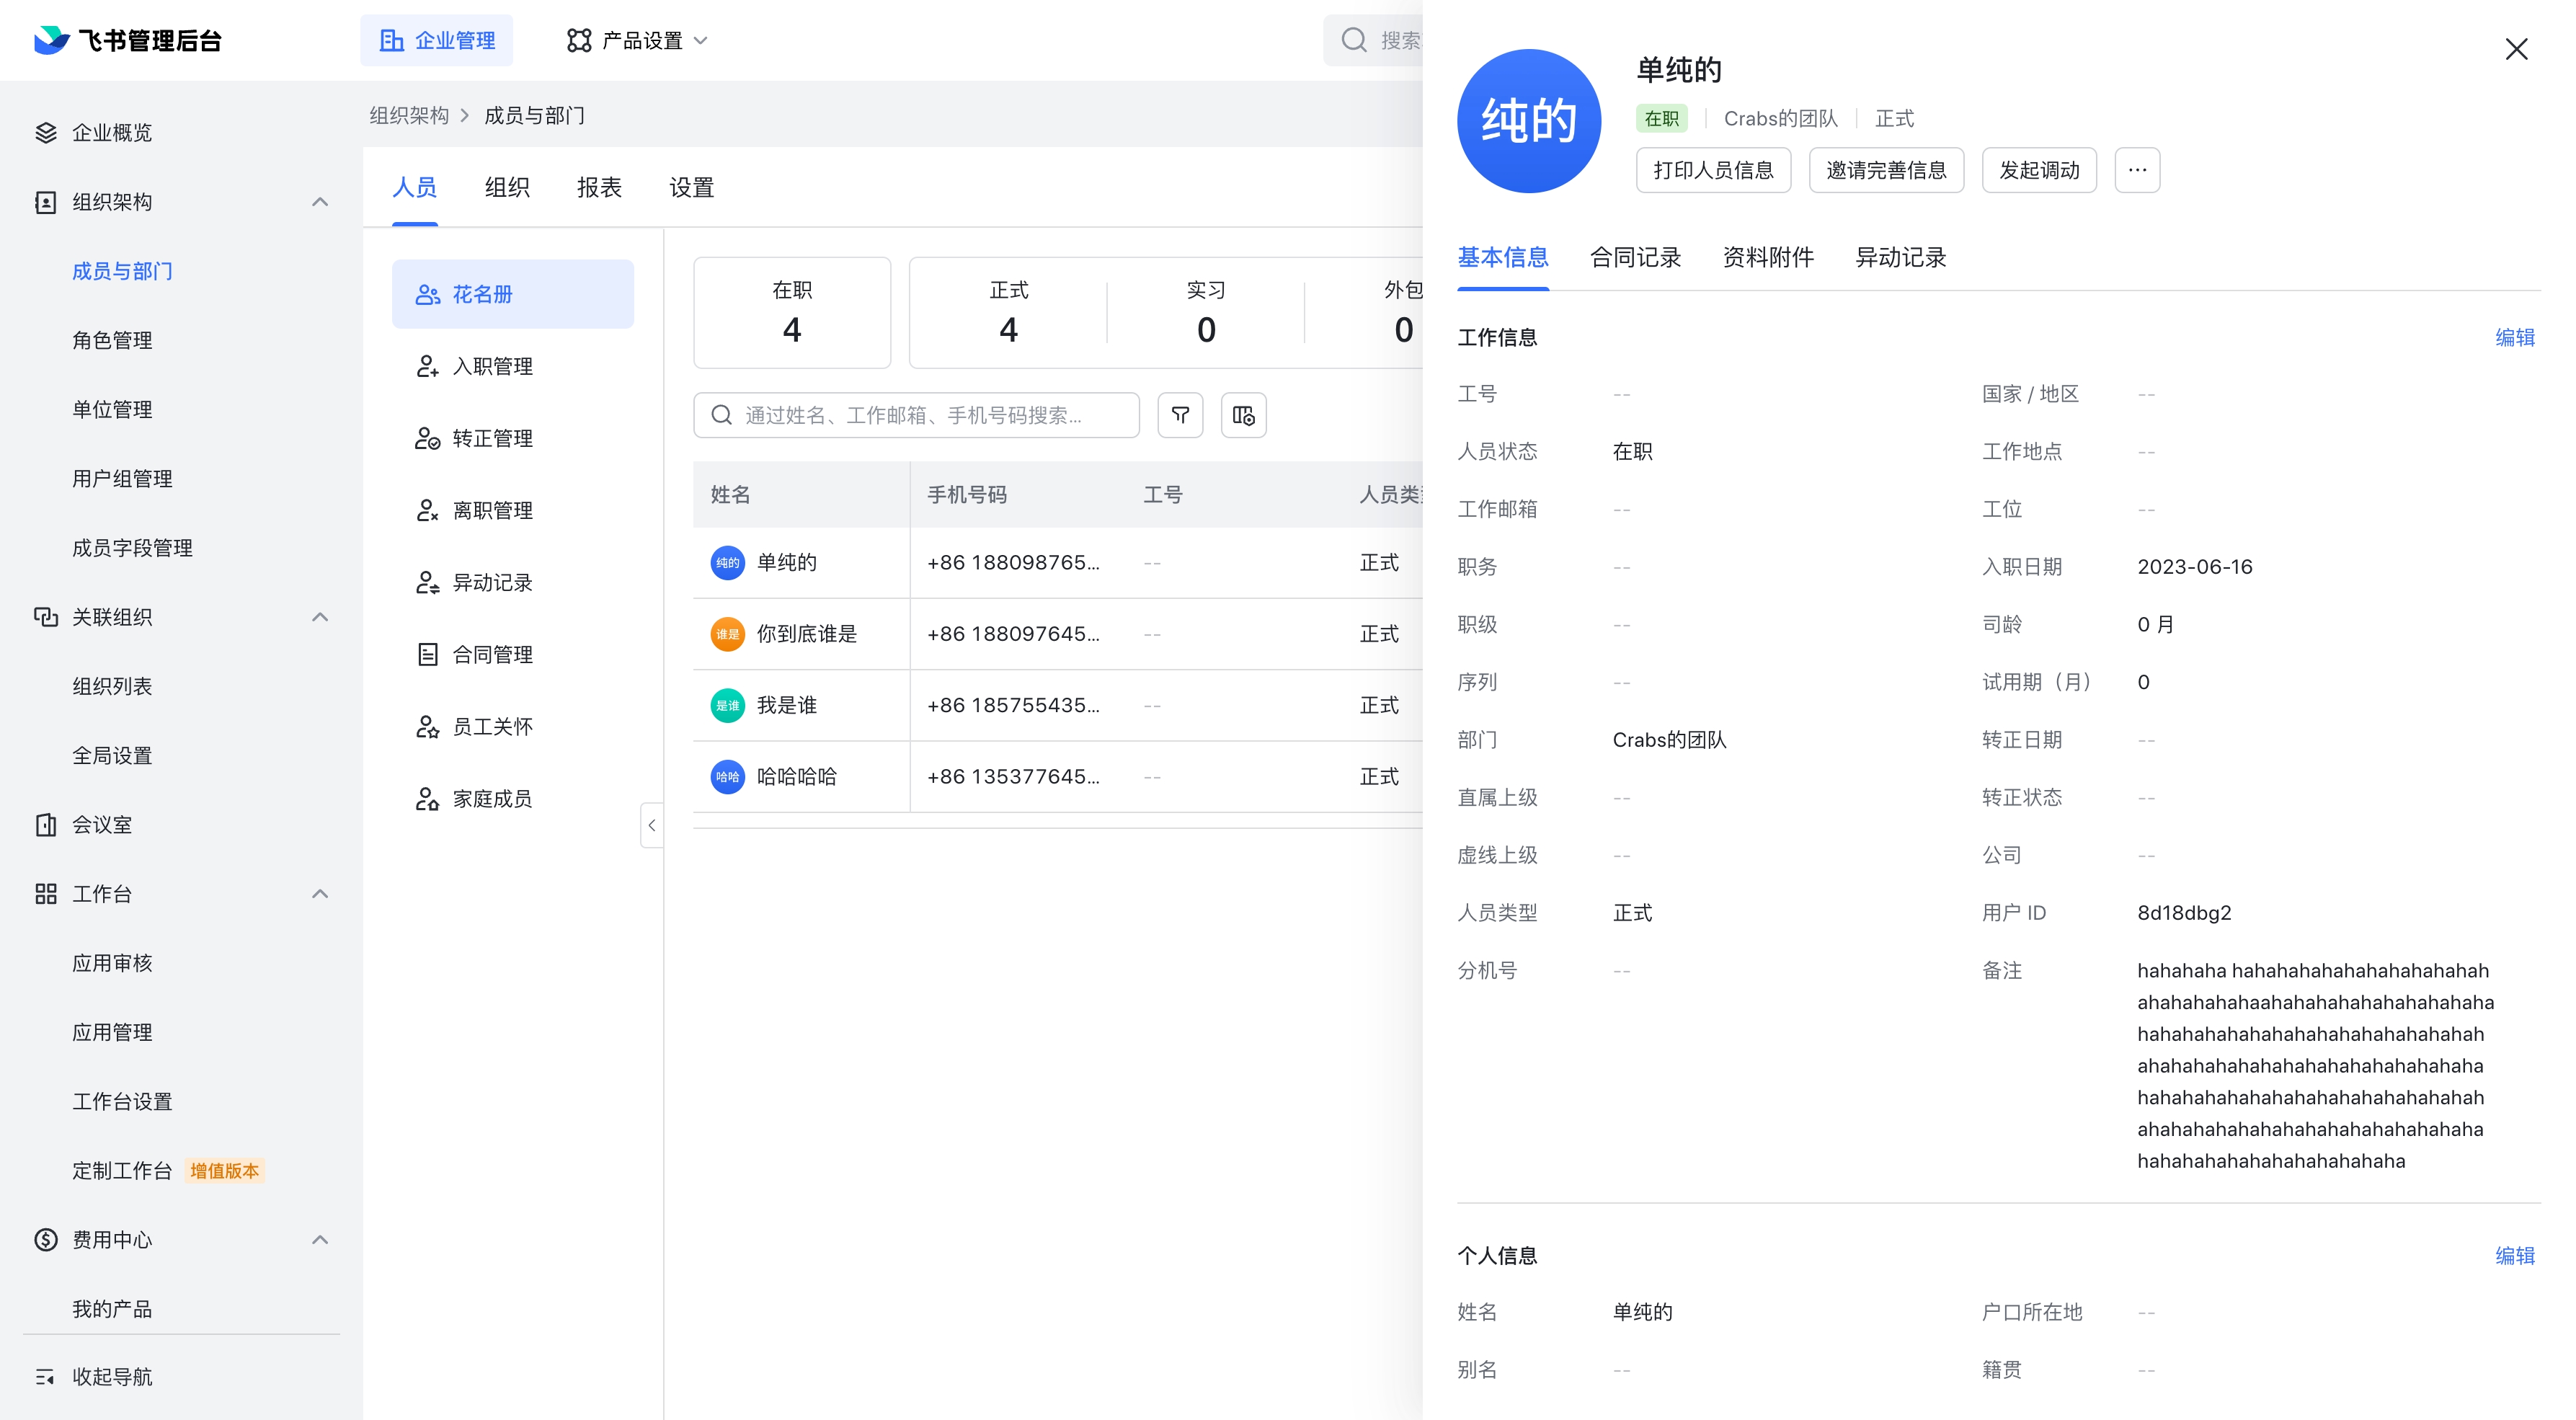
Task: Collapse the 费用中心 sidebar section
Action: (320, 1240)
